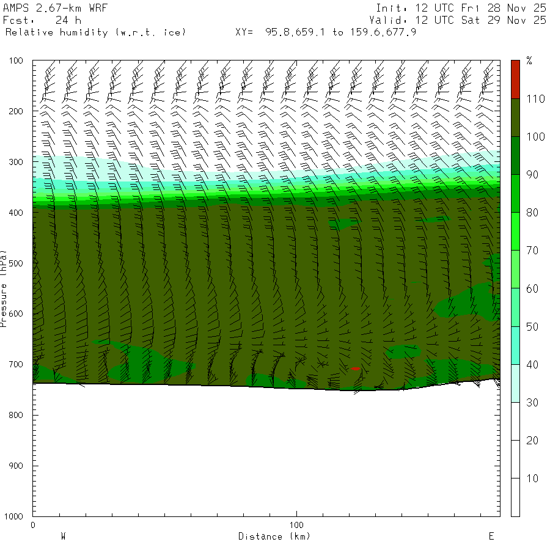Click the 100 distance axis label

coord(296,525)
